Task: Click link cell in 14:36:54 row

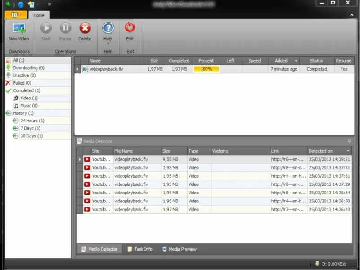Action: 288,193
